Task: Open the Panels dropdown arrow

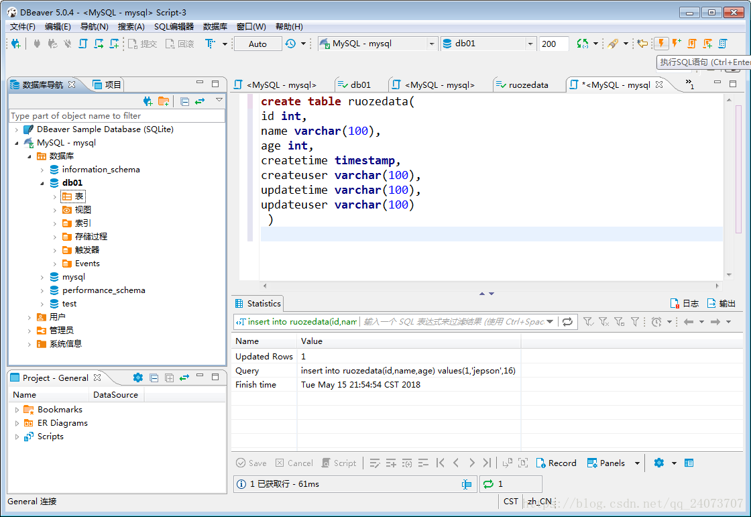Action: click(x=637, y=463)
